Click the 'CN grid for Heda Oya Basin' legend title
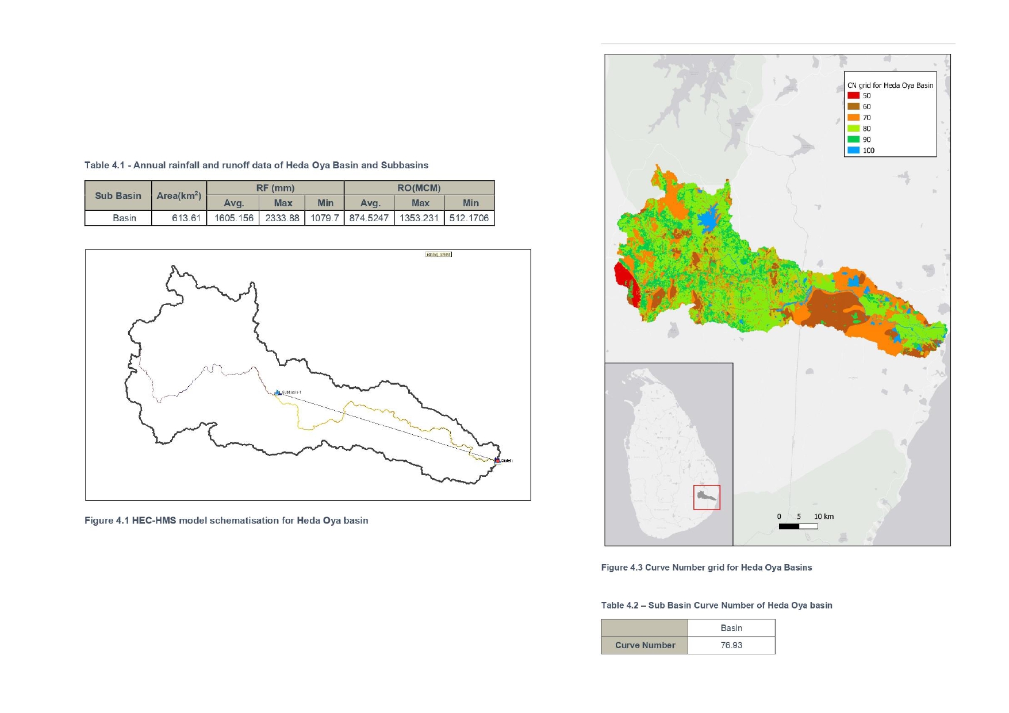1009x713 pixels. click(x=890, y=85)
